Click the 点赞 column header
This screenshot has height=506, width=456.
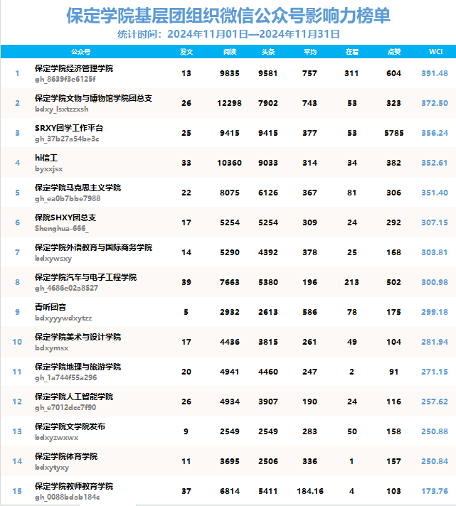pos(394,52)
